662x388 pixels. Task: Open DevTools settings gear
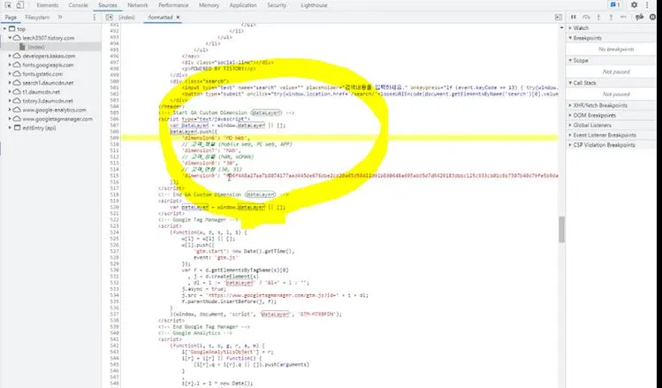tap(634, 5)
